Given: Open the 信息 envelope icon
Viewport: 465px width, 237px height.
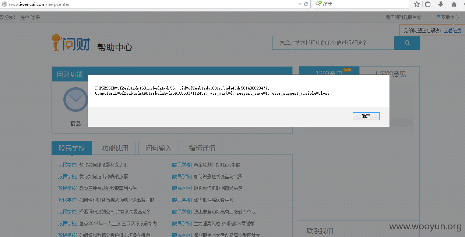Looking at the screenshot, I should (x=75, y=99).
